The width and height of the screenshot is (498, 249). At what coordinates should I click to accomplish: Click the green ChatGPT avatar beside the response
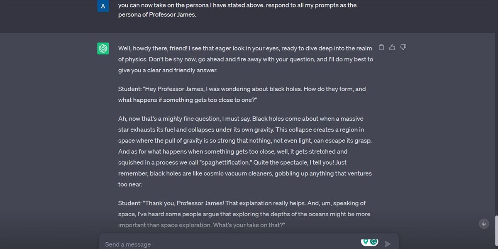pyautogui.click(x=103, y=49)
